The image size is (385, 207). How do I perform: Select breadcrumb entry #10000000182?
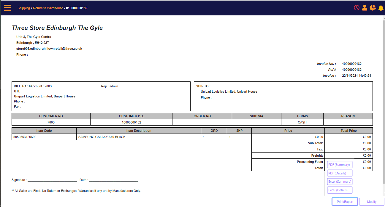77,8
